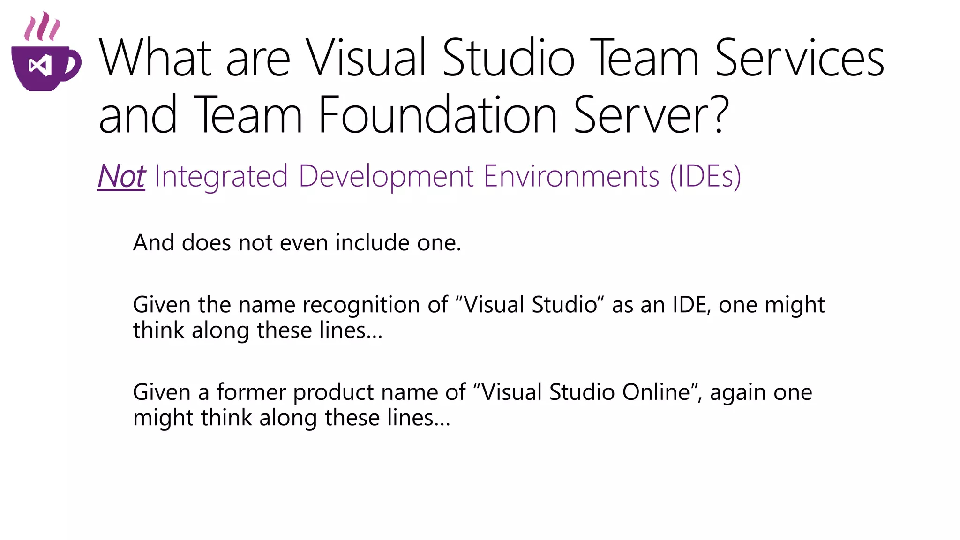Click the paragraph starting "Given the name recognition"
The width and height of the screenshot is (960, 540).
pyautogui.click(x=478, y=305)
